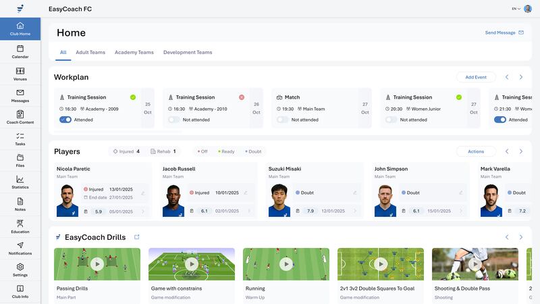This screenshot has height=304, width=540.
Task: Show previous EasyCoach Drills
Action: click(x=507, y=237)
